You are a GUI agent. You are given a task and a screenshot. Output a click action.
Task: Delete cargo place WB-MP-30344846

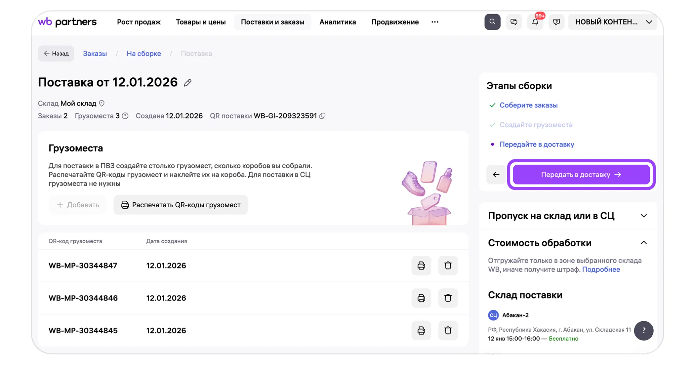point(448,298)
